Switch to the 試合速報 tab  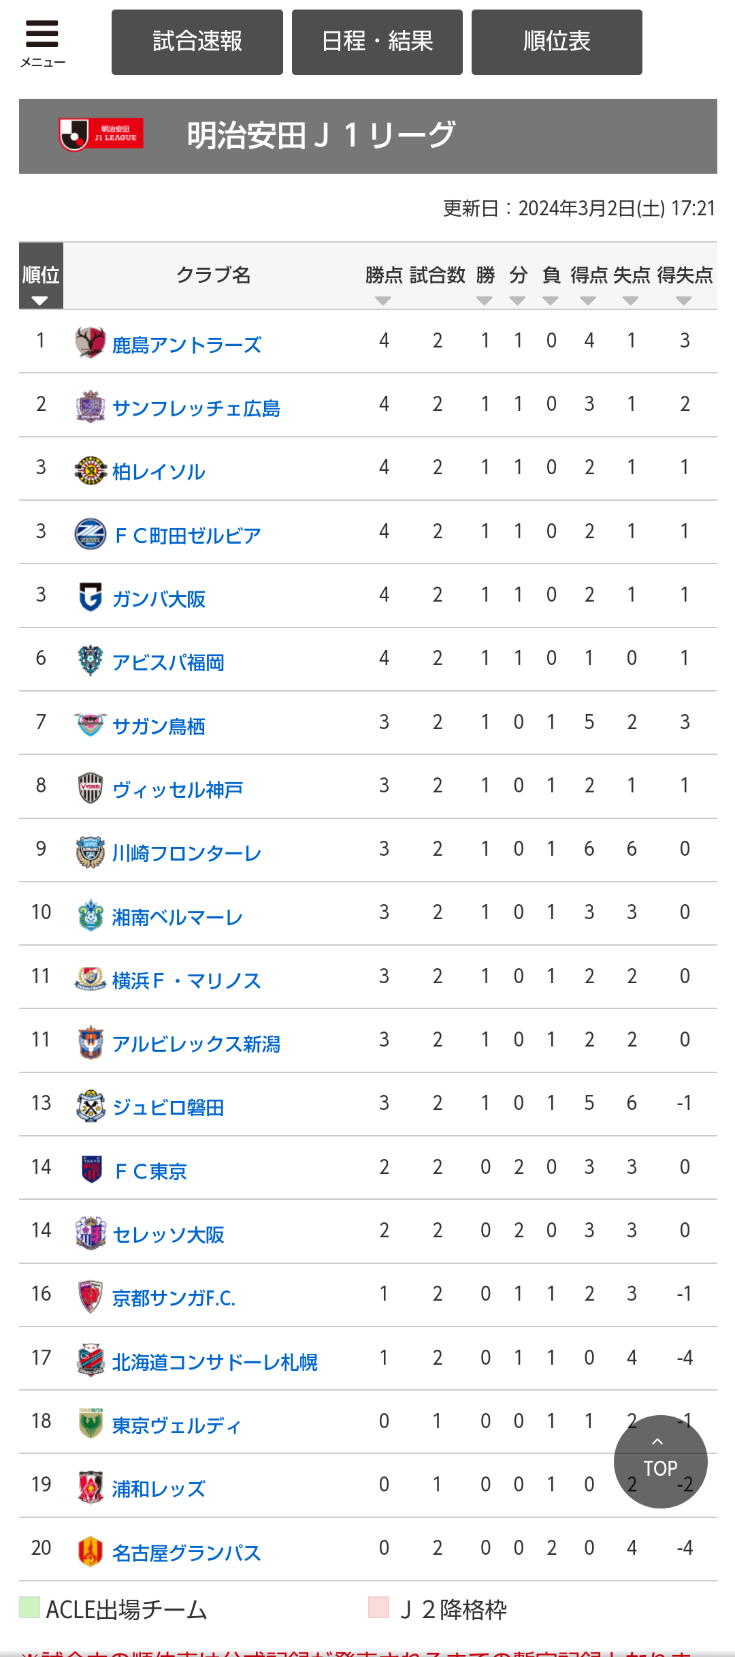[x=197, y=42]
